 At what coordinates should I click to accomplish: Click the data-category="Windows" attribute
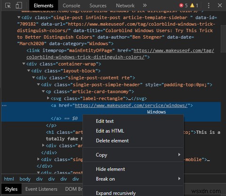coord(80,43)
